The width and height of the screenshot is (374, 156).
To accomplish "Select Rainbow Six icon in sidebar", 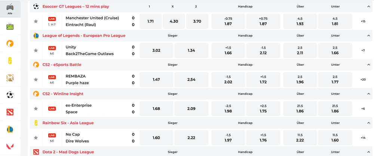I will coord(10,61).
